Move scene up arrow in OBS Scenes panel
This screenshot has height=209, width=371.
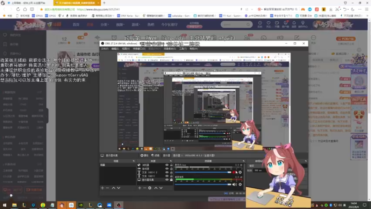coord(114,188)
